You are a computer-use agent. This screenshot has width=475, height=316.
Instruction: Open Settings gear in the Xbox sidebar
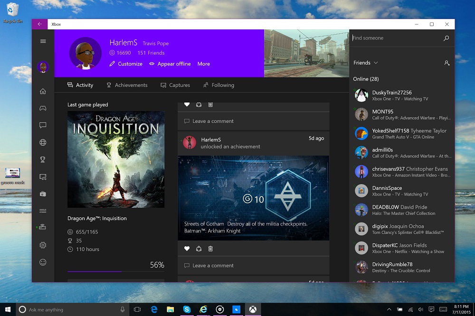click(43, 245)
